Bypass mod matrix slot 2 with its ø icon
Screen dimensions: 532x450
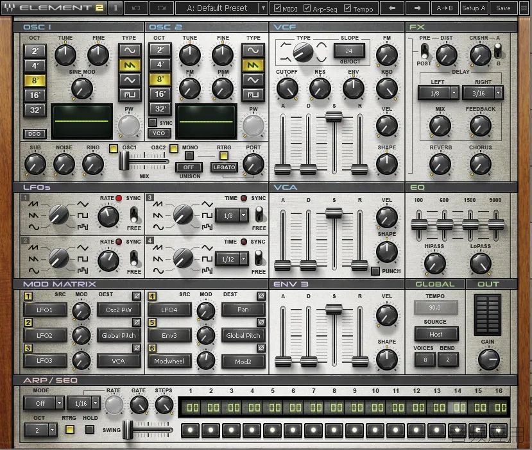[137, 322]
